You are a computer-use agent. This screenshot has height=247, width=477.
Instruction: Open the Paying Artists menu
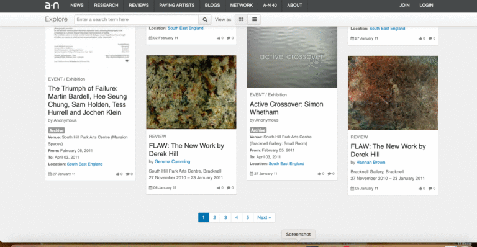(177, 5)
